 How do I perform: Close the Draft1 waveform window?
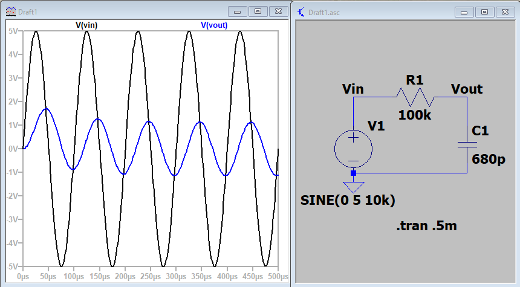pyautogui.click(x=277, y=11)
